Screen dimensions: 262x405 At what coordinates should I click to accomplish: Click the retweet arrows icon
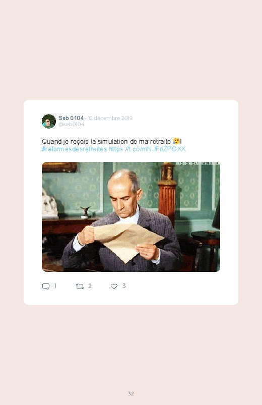coord(80,286)
